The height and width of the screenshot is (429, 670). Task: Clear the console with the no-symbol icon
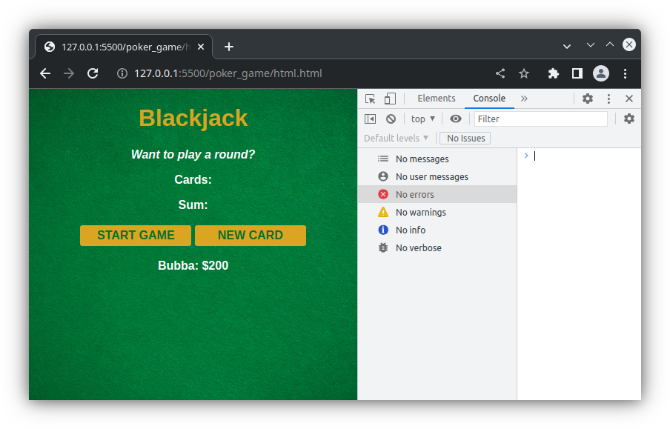(x=391, y=119)
